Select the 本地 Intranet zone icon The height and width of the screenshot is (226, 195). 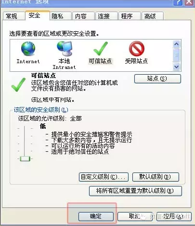point(65,49)
